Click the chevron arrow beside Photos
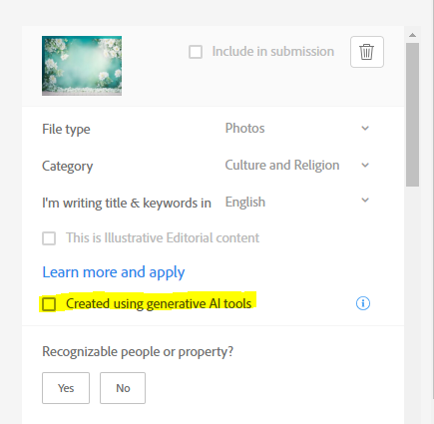Screen dimensions: 434x424 pos(365,129)
